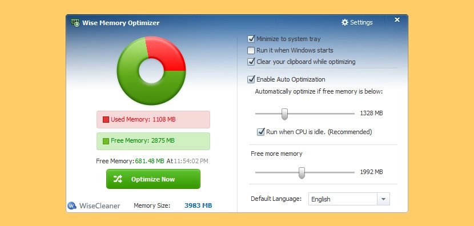
Task: Click the memory usage donut chart
Action: (151, 71)
